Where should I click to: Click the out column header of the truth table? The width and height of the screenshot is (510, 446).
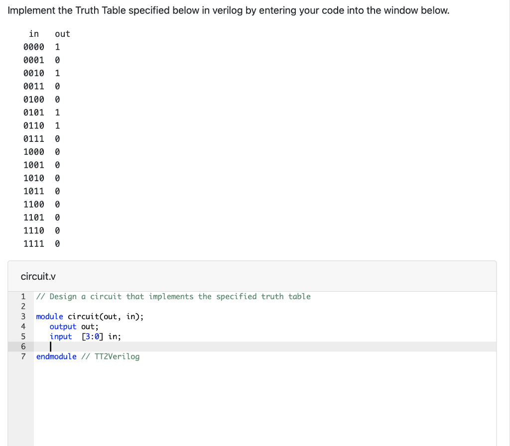tap(62, 34)
